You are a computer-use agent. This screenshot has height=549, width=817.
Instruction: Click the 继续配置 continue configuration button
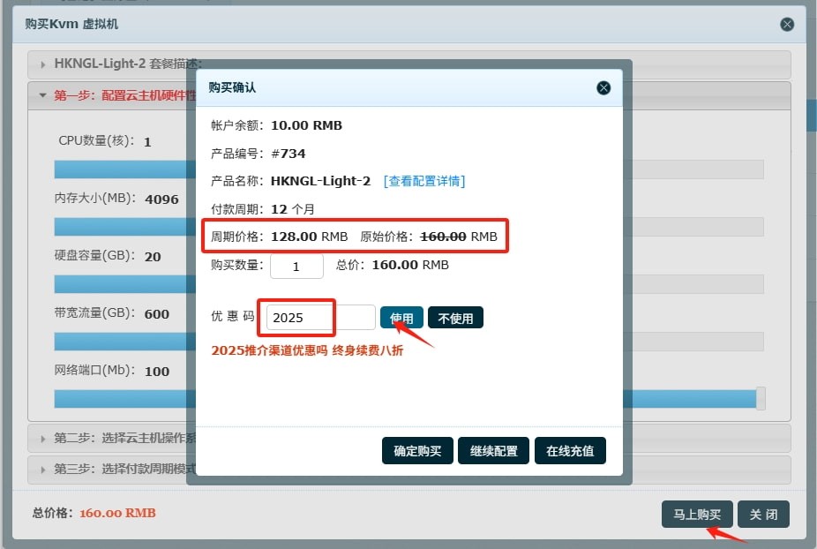(x=493, y=450)
